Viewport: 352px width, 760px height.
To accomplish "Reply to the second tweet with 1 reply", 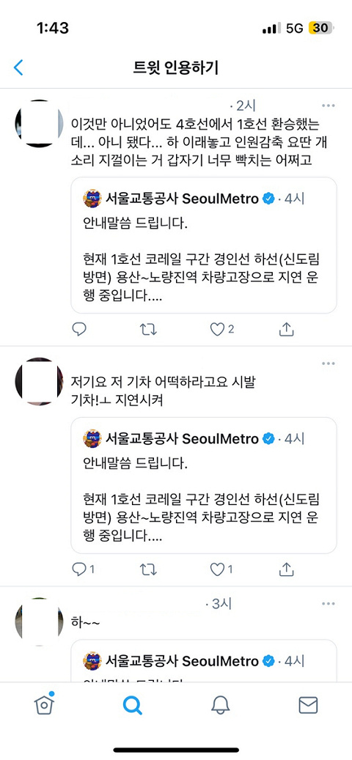I will point(82,569).
